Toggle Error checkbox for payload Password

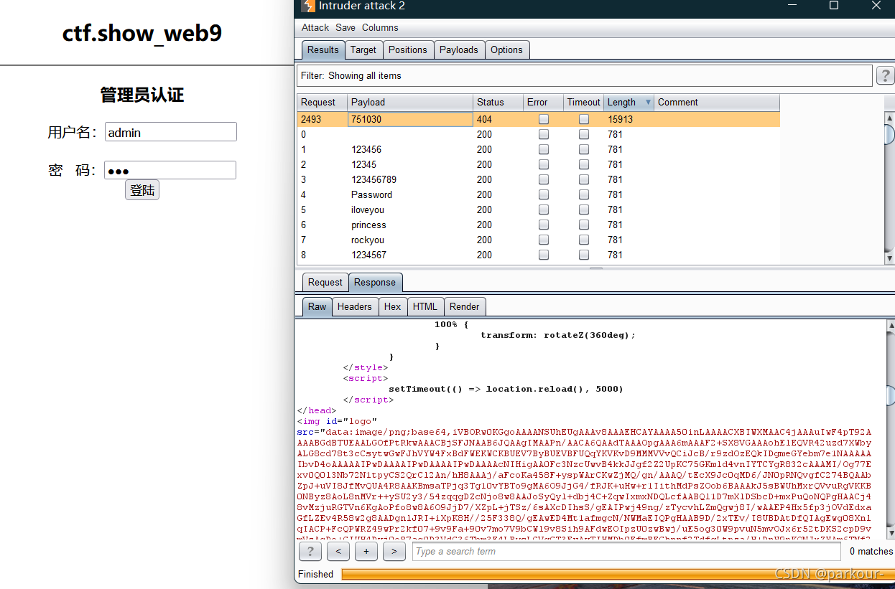point(544,194)
